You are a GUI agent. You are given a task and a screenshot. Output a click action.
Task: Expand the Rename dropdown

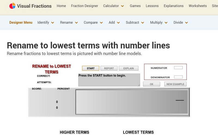coord(69,23)
